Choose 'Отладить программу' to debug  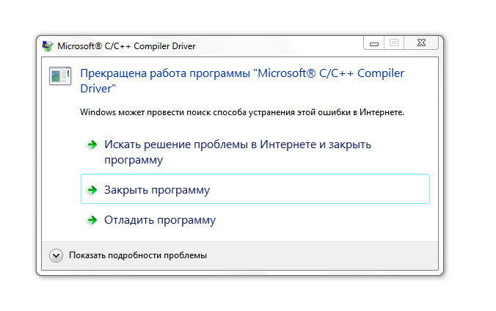(160, 220)
